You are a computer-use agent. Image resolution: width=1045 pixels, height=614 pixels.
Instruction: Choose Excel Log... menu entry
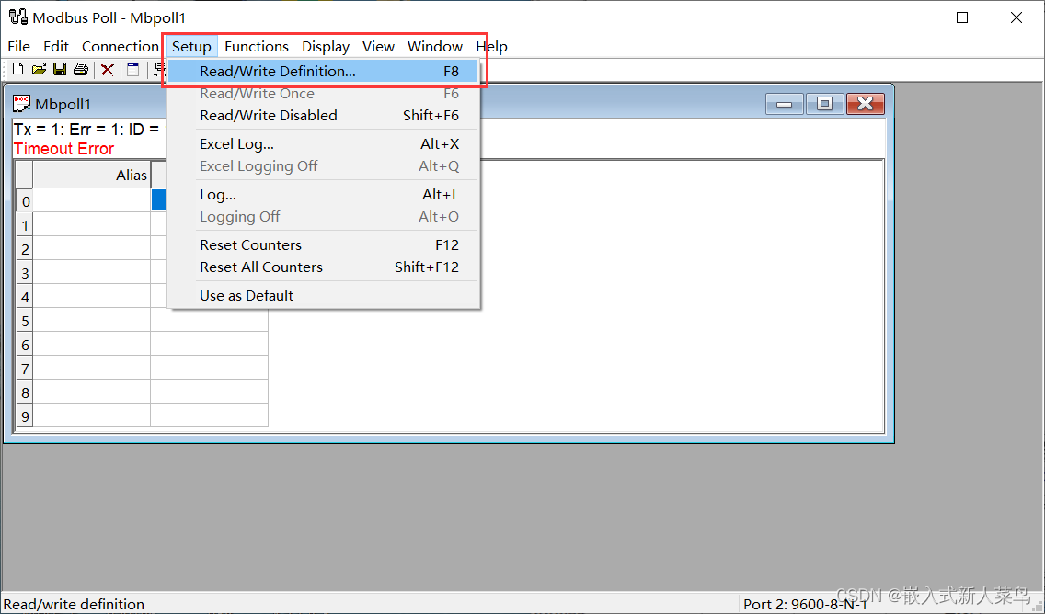[x=323, y=143]
